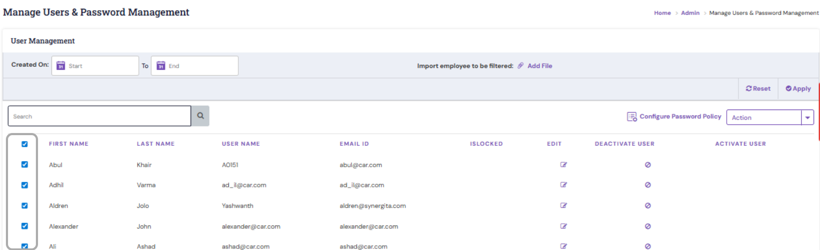
Task: Click username Yashwanth
Action: pos(238,206)
